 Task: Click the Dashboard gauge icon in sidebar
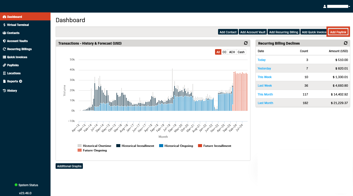tap(4, 17)
